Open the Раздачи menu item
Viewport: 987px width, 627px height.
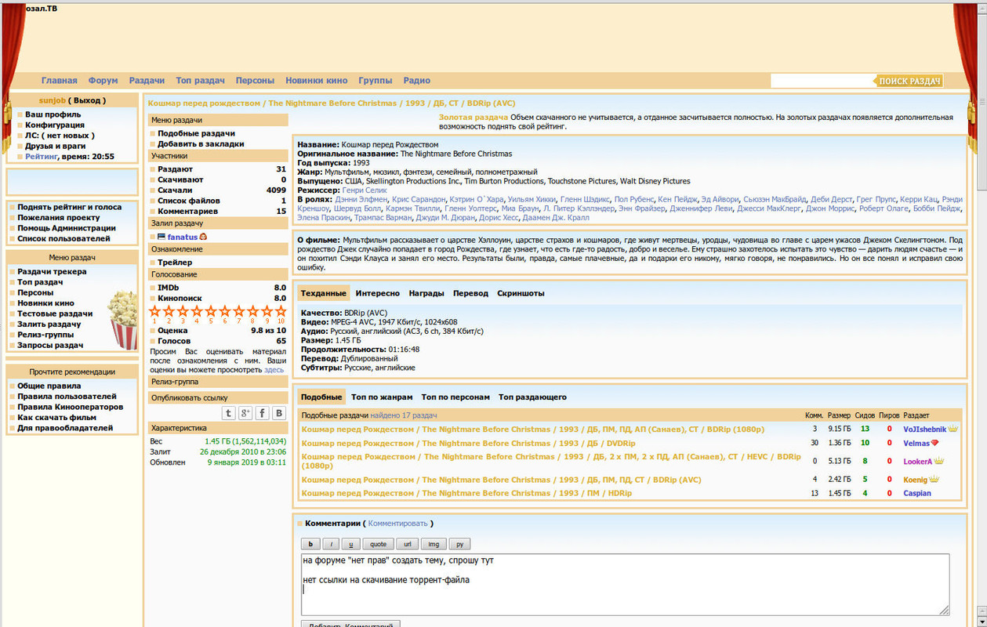click(x=147, y=81)
